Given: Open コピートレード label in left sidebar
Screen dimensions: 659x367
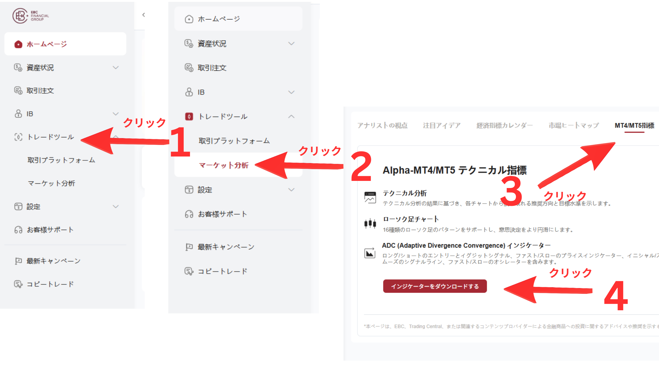Looking at the screenshot, I should click(50, 284).
